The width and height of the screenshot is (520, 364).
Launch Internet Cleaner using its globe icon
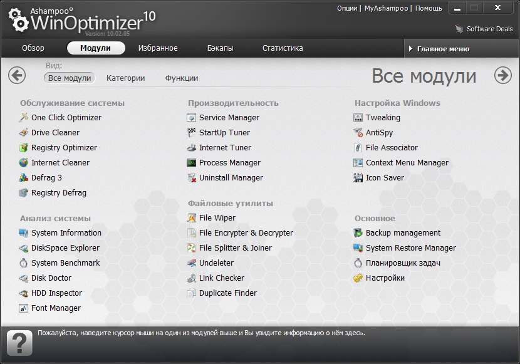coord(24,163)
